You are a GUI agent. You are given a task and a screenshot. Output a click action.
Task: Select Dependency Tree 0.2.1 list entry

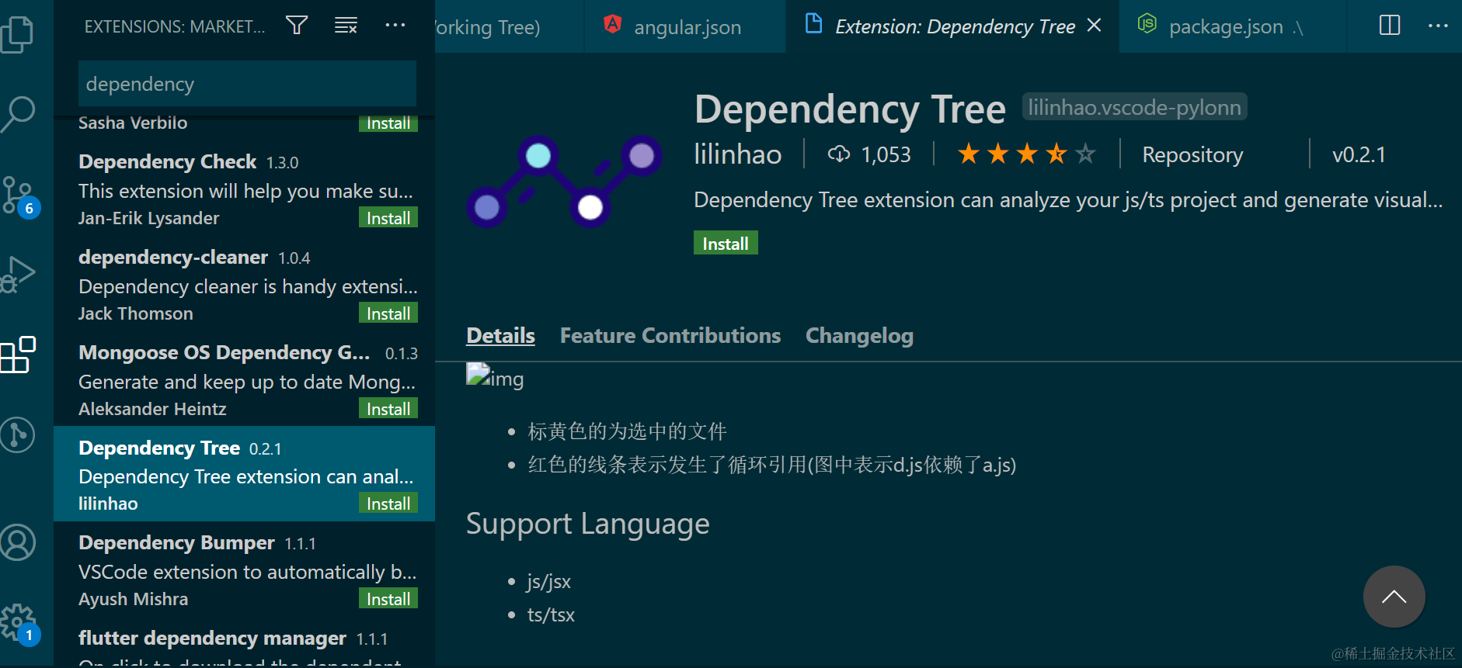coord(244,474)
